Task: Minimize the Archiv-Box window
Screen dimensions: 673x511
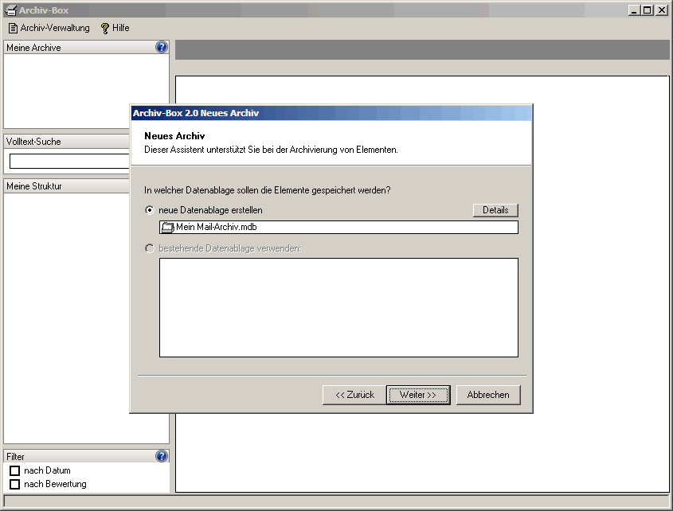Action: point(634,10)
